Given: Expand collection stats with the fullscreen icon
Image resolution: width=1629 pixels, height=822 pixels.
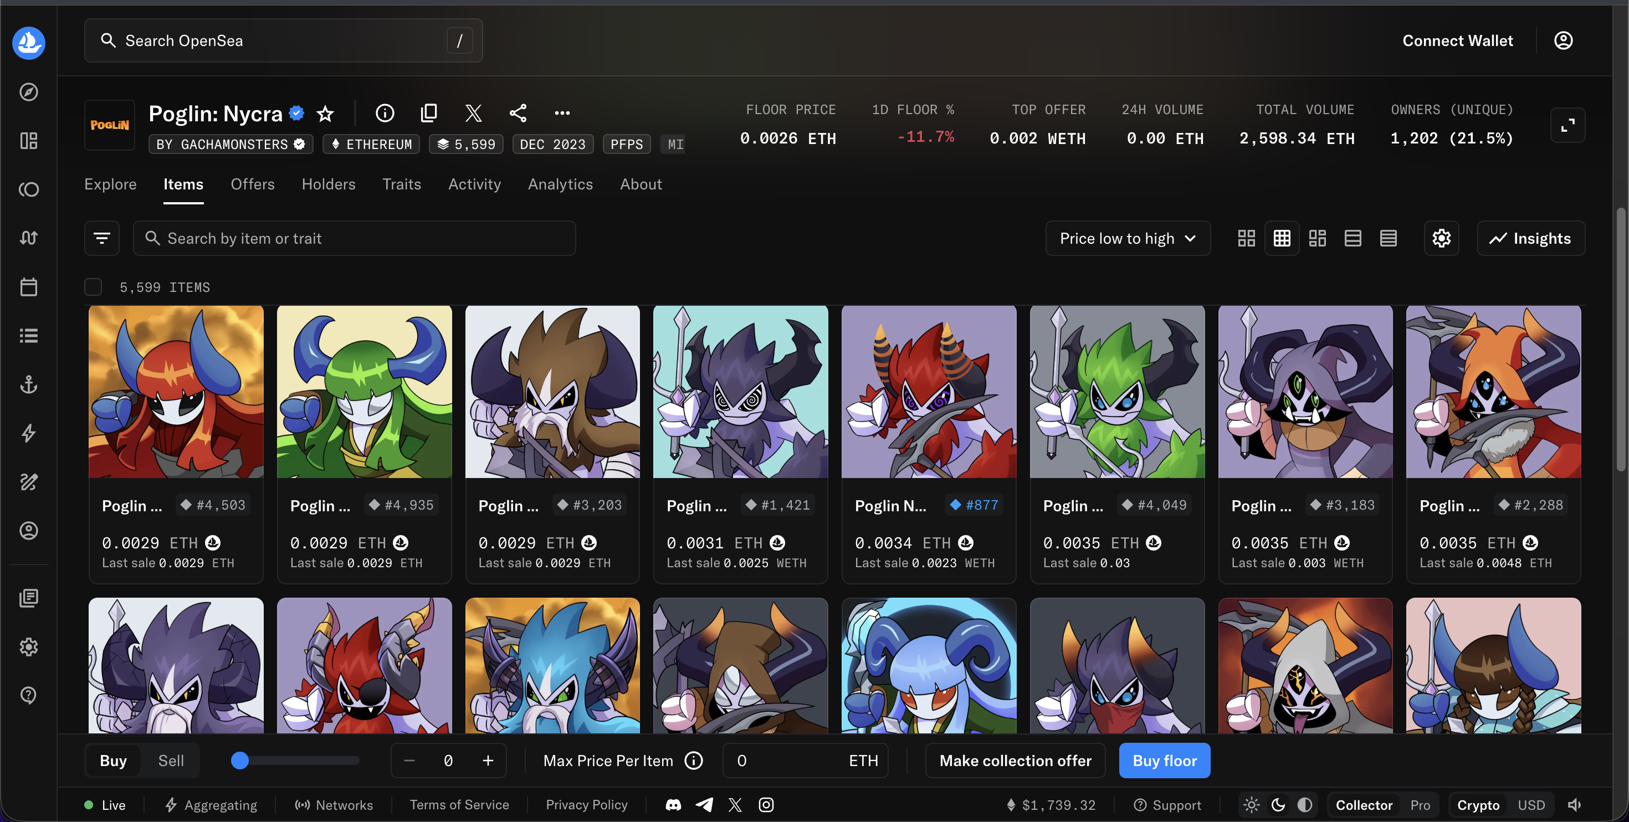Looking at the screenshot, I should tap(1567, 125).
